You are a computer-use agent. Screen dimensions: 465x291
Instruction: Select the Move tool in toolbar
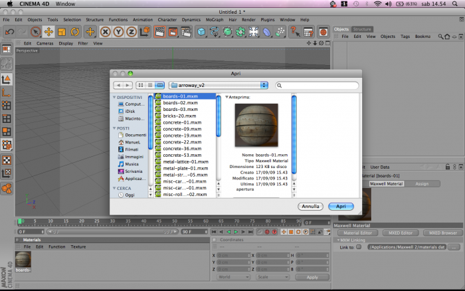coord(48,32)
